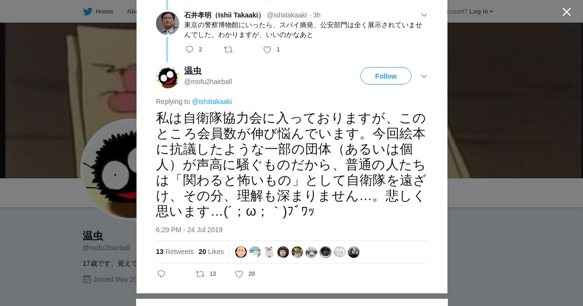View the 20 Likes list
The height and width of the screenshot is (306, 583).
[211, 252]
